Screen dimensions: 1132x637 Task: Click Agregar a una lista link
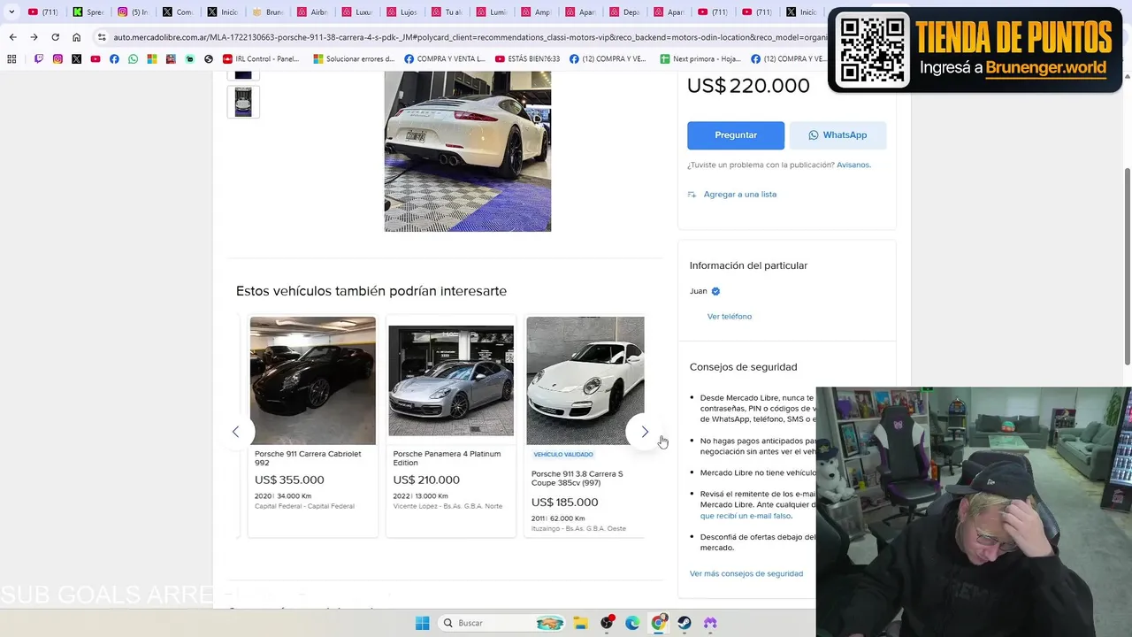click(740, 194)
